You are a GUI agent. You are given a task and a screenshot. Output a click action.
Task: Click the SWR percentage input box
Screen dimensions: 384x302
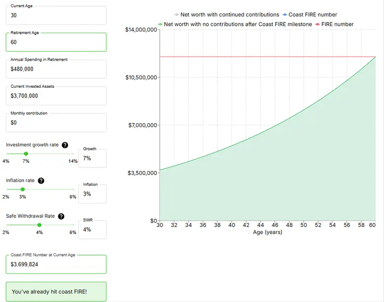93,229
